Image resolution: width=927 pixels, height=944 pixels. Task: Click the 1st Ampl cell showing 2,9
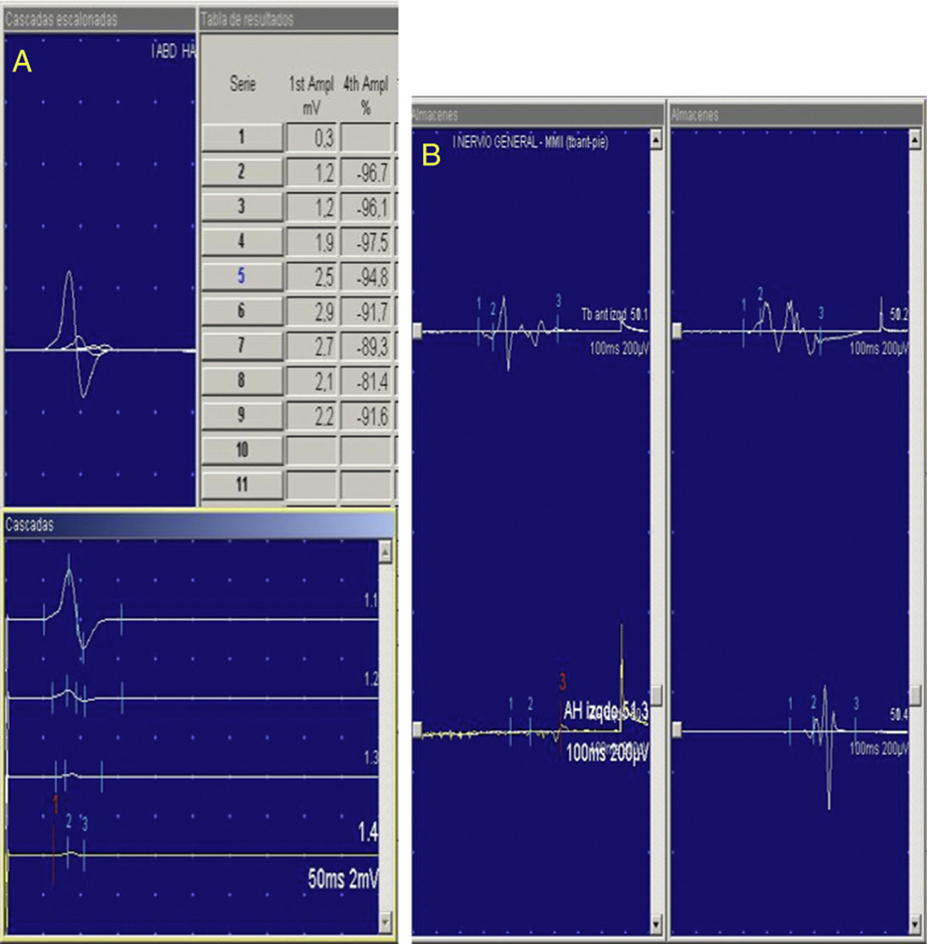[312, 311]
